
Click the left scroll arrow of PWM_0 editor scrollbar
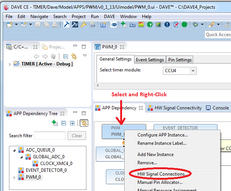(98, 85)
